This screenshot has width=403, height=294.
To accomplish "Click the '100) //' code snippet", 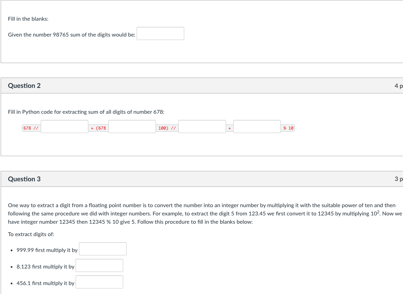I will (x=167, y=128).
